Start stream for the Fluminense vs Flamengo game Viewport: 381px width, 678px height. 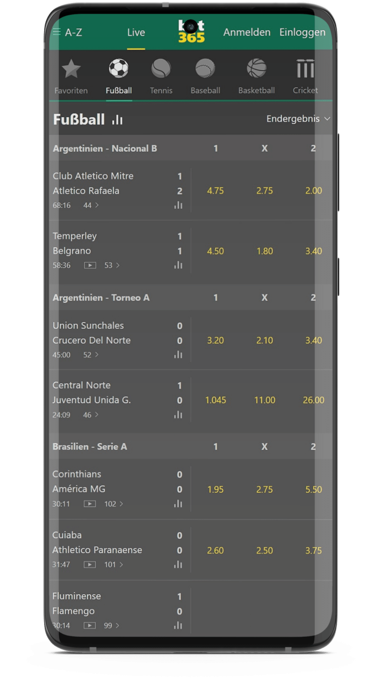click(x=91, y=625)
